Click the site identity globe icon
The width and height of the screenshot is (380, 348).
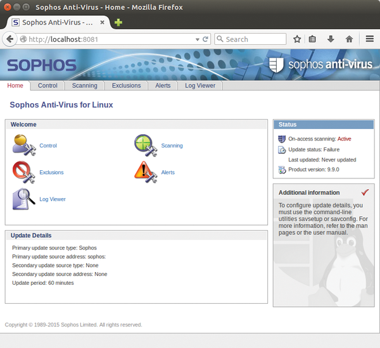click(23, 39)
